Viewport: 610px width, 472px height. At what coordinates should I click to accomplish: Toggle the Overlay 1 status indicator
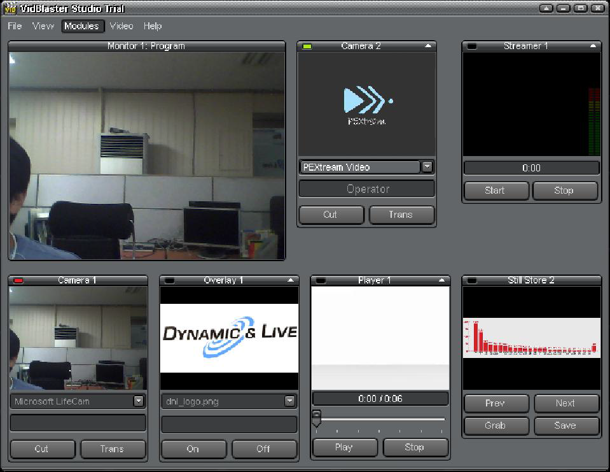(x=169, y=280)
